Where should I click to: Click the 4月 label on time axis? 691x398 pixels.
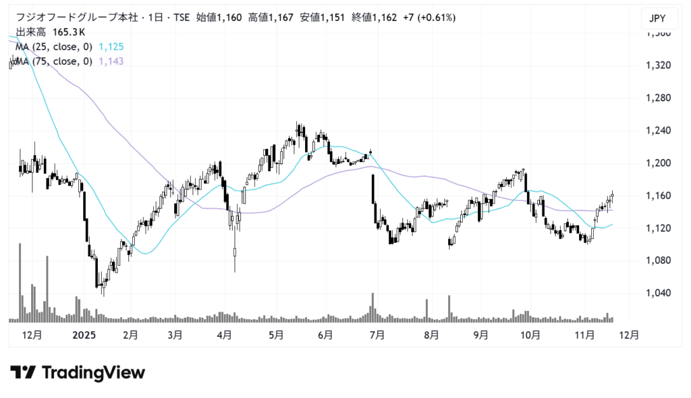(x=225, y=334)
